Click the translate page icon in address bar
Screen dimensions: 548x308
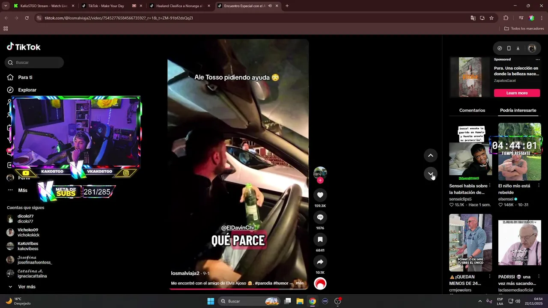[x=473, y=18]
